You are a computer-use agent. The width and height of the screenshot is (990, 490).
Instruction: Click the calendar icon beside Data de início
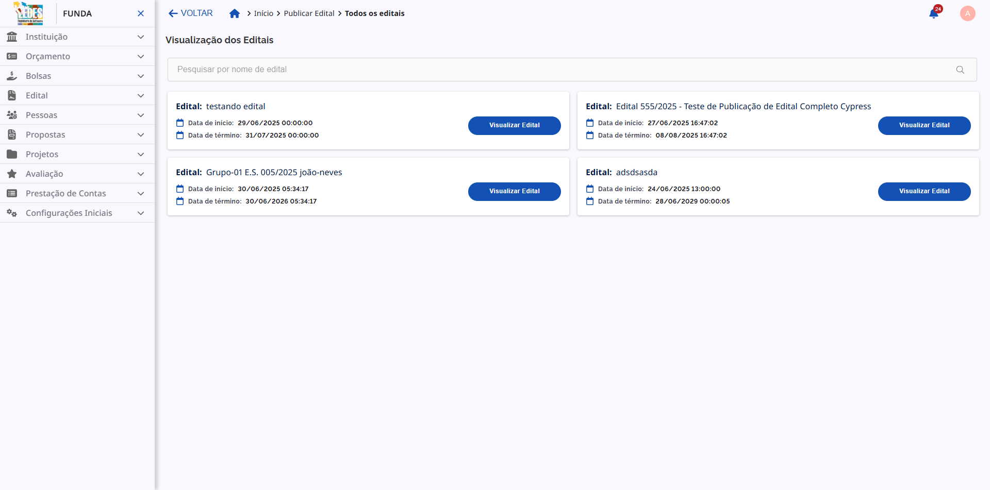pyautogui.click(x=179, y=122)
